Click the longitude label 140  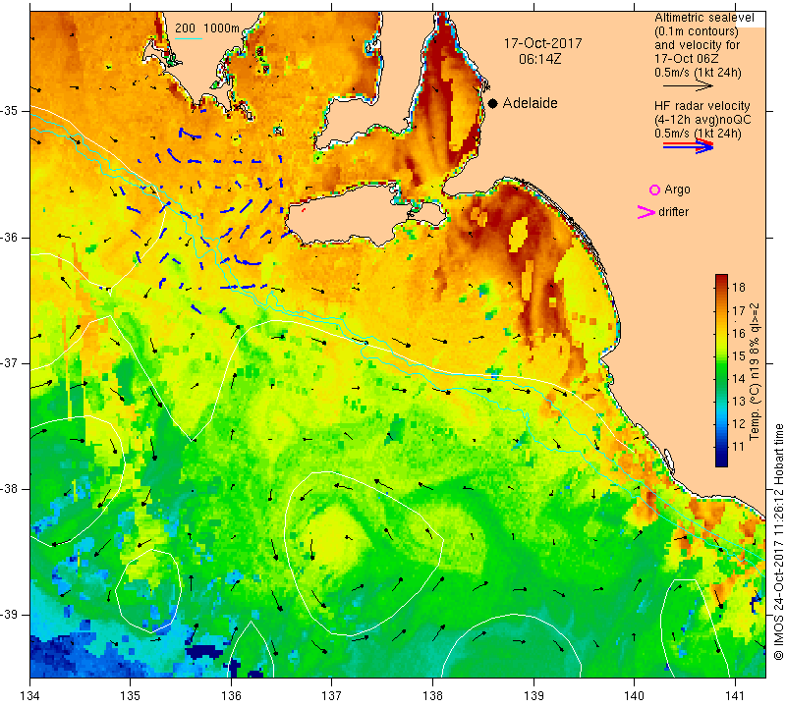click(x=634, y=695)
